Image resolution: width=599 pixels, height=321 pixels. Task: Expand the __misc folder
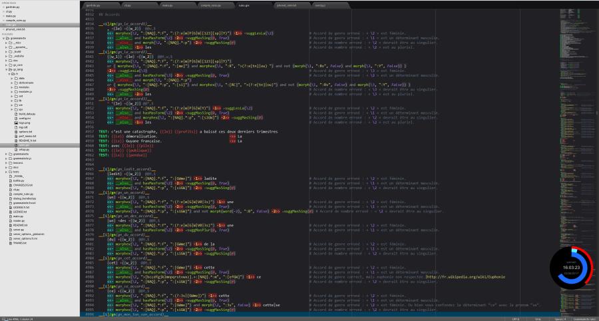coord(7,43)
